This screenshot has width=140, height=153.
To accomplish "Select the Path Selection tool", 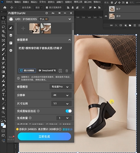I will (3, 99).
